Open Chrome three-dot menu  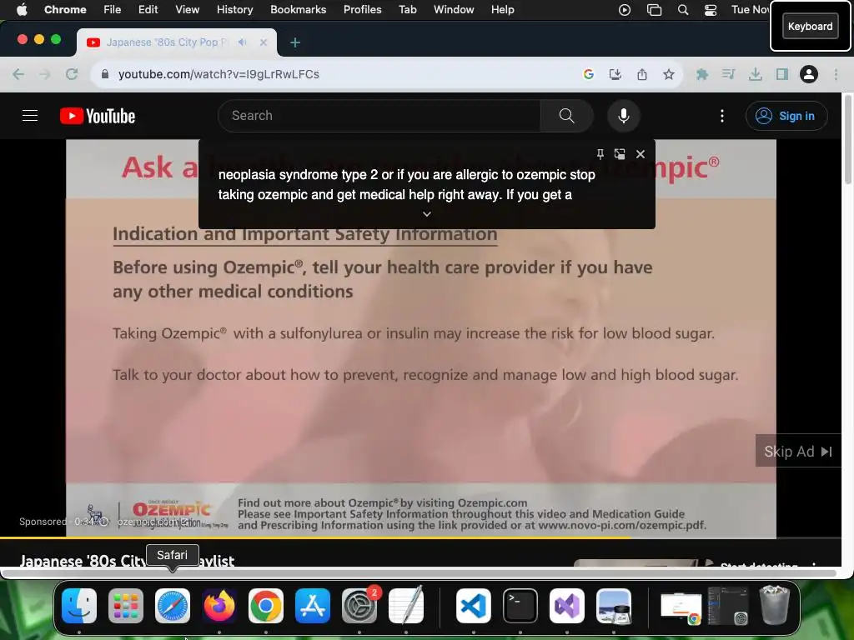(836, 74)
